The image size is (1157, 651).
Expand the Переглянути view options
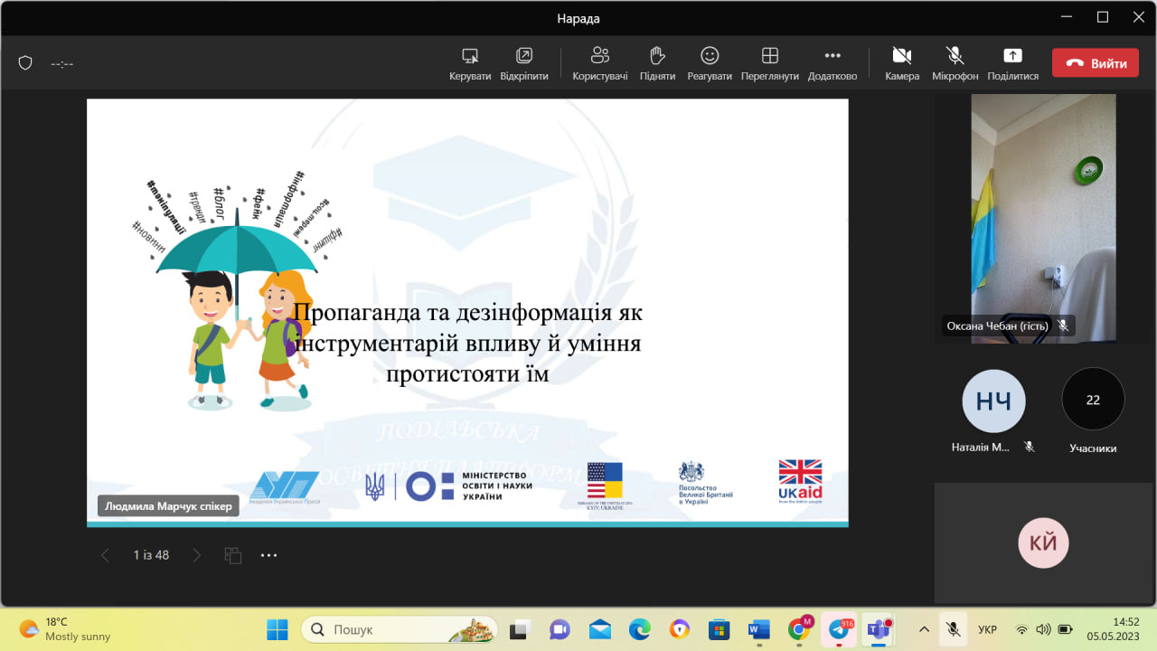point(769,56)
